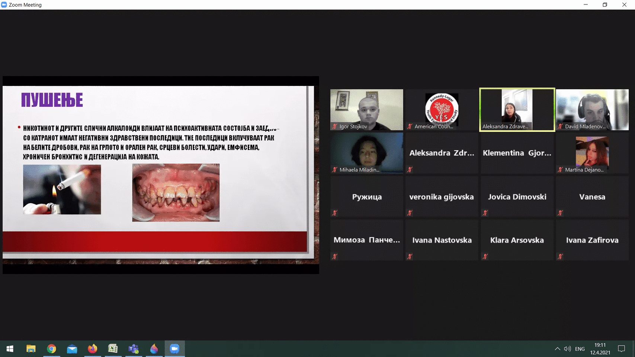This screenshot has width=635, height=357.
Task: Open the Mail app icon
Action: tap(72, 349)
